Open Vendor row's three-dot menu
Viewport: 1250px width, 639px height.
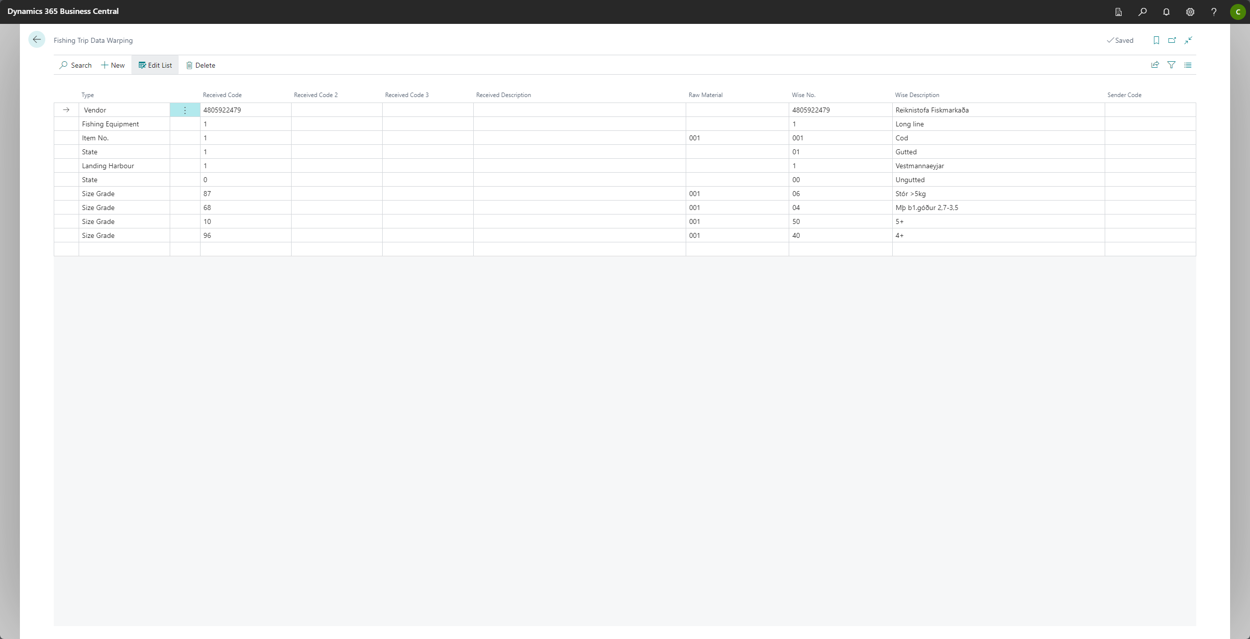pyautogui.click(x=185, y=110)
